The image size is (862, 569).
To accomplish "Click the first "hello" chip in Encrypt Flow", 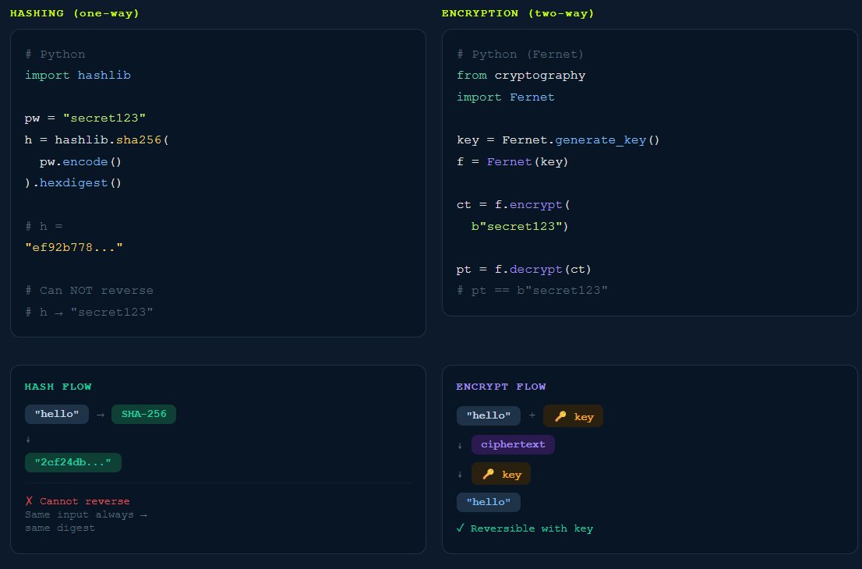I will [x=488, y=415].
